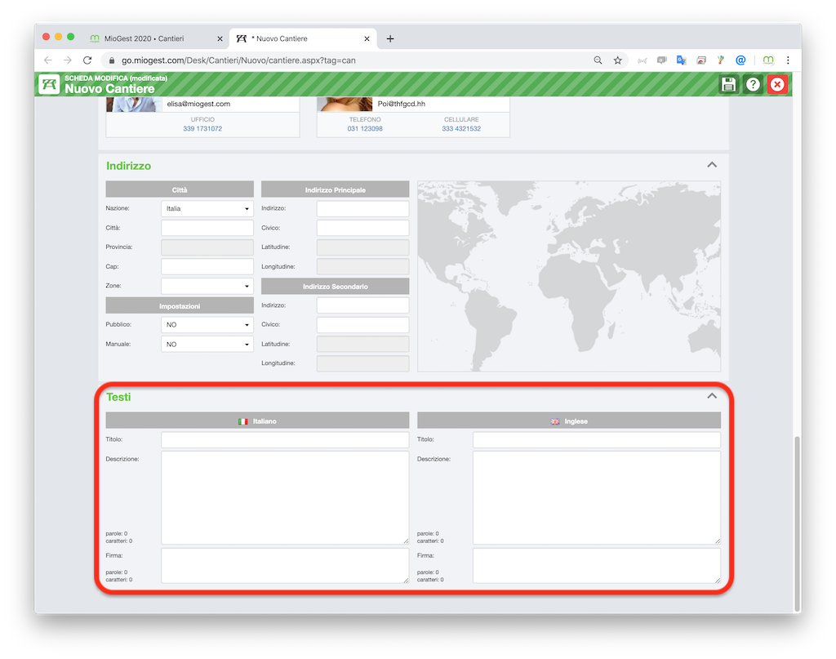Bookmark this page with the star icon
The image size is (836, 659).
click(x=617, y=60)
